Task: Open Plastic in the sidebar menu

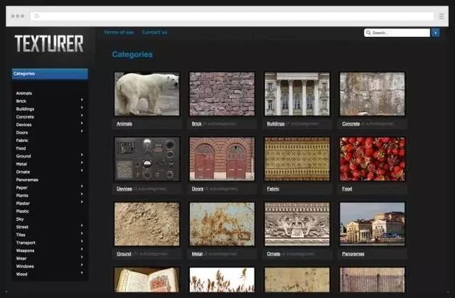Action: pos(23,211)
